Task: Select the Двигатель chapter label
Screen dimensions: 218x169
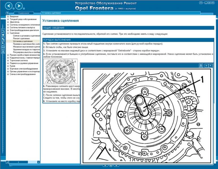Action: pos(15,22)
